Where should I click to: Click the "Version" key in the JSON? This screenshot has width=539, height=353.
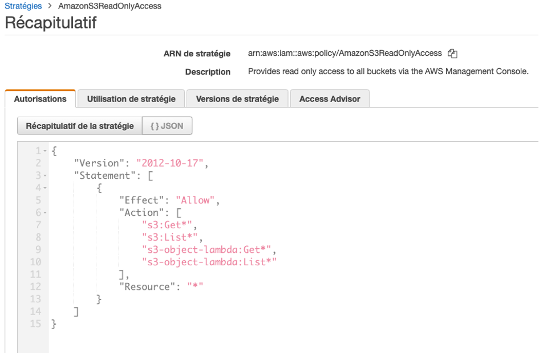99,163
